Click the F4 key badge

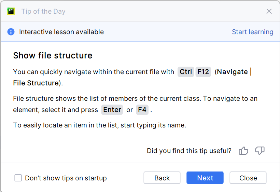(142, 110)
